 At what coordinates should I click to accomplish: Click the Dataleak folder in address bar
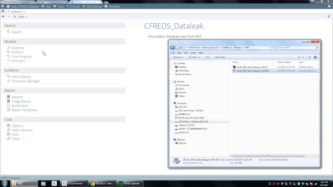[237, 48]
